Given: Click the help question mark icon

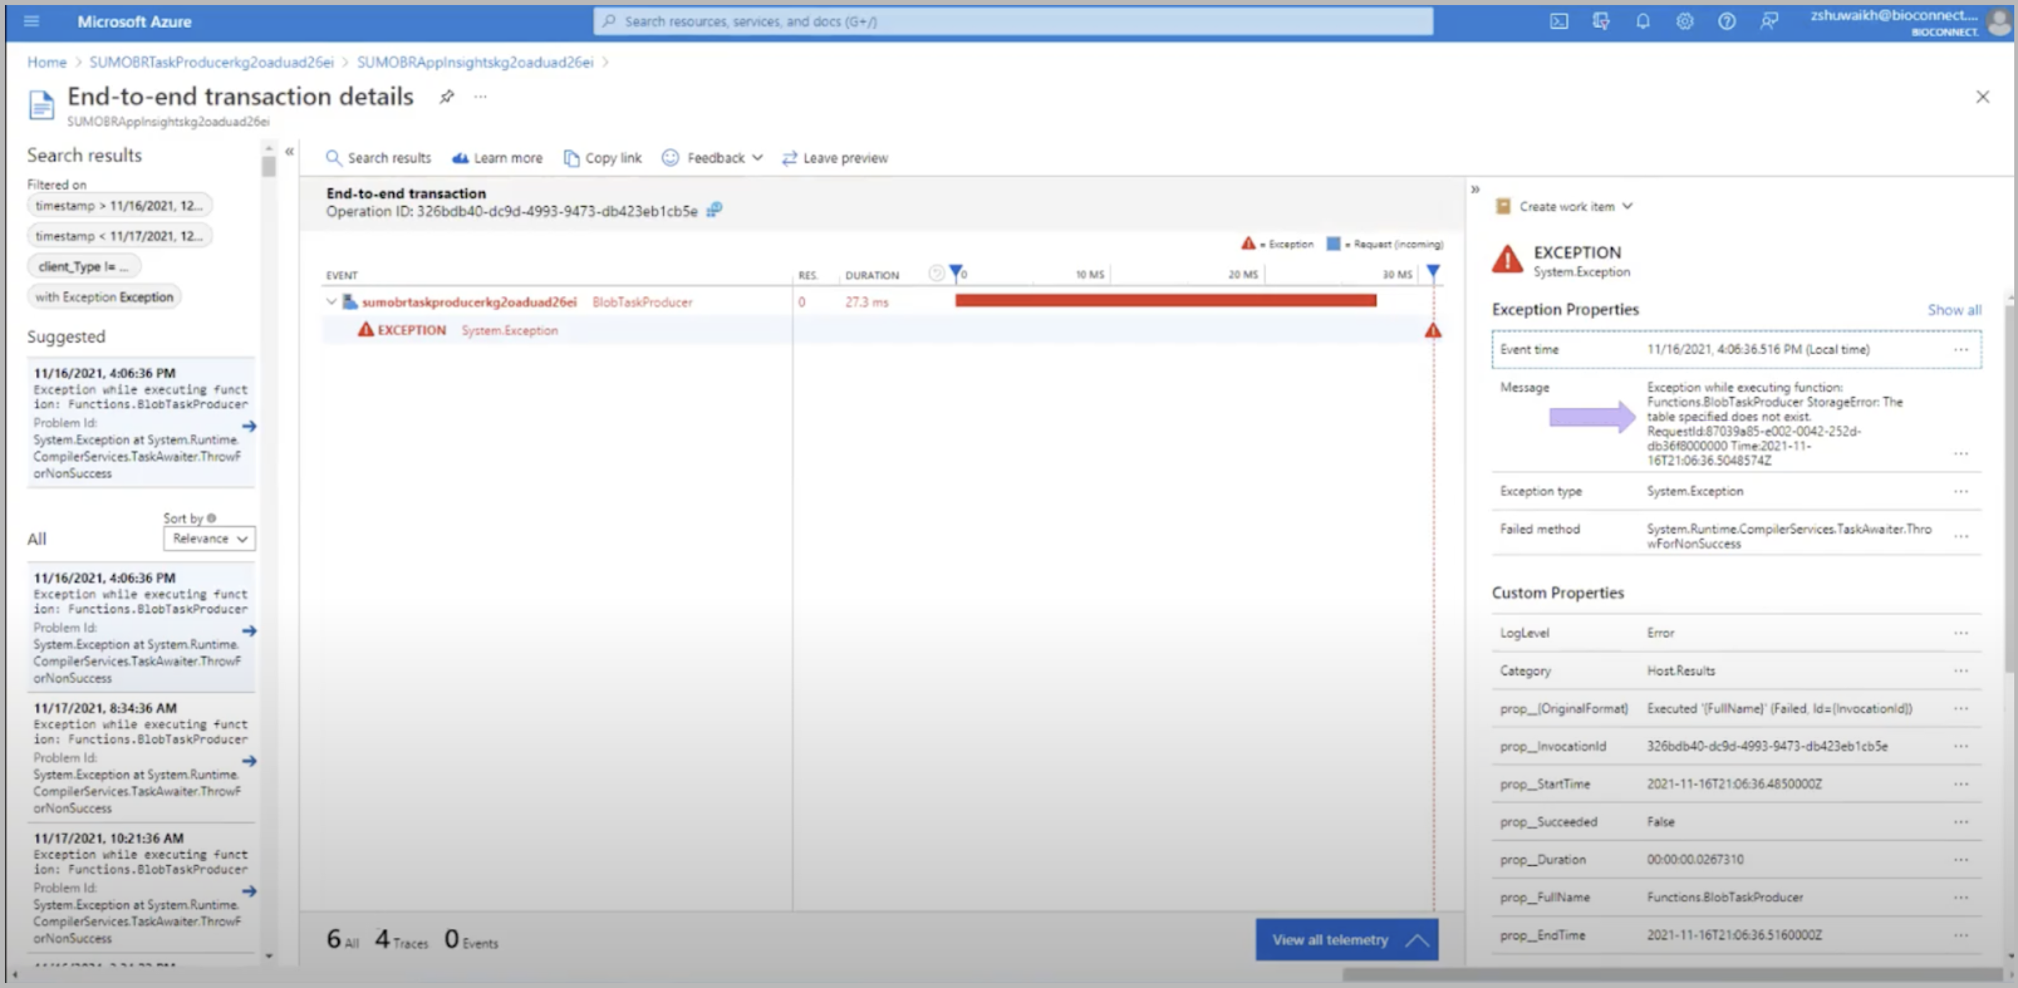Looking at the screenshot, I should click(x=1726, y=21).
